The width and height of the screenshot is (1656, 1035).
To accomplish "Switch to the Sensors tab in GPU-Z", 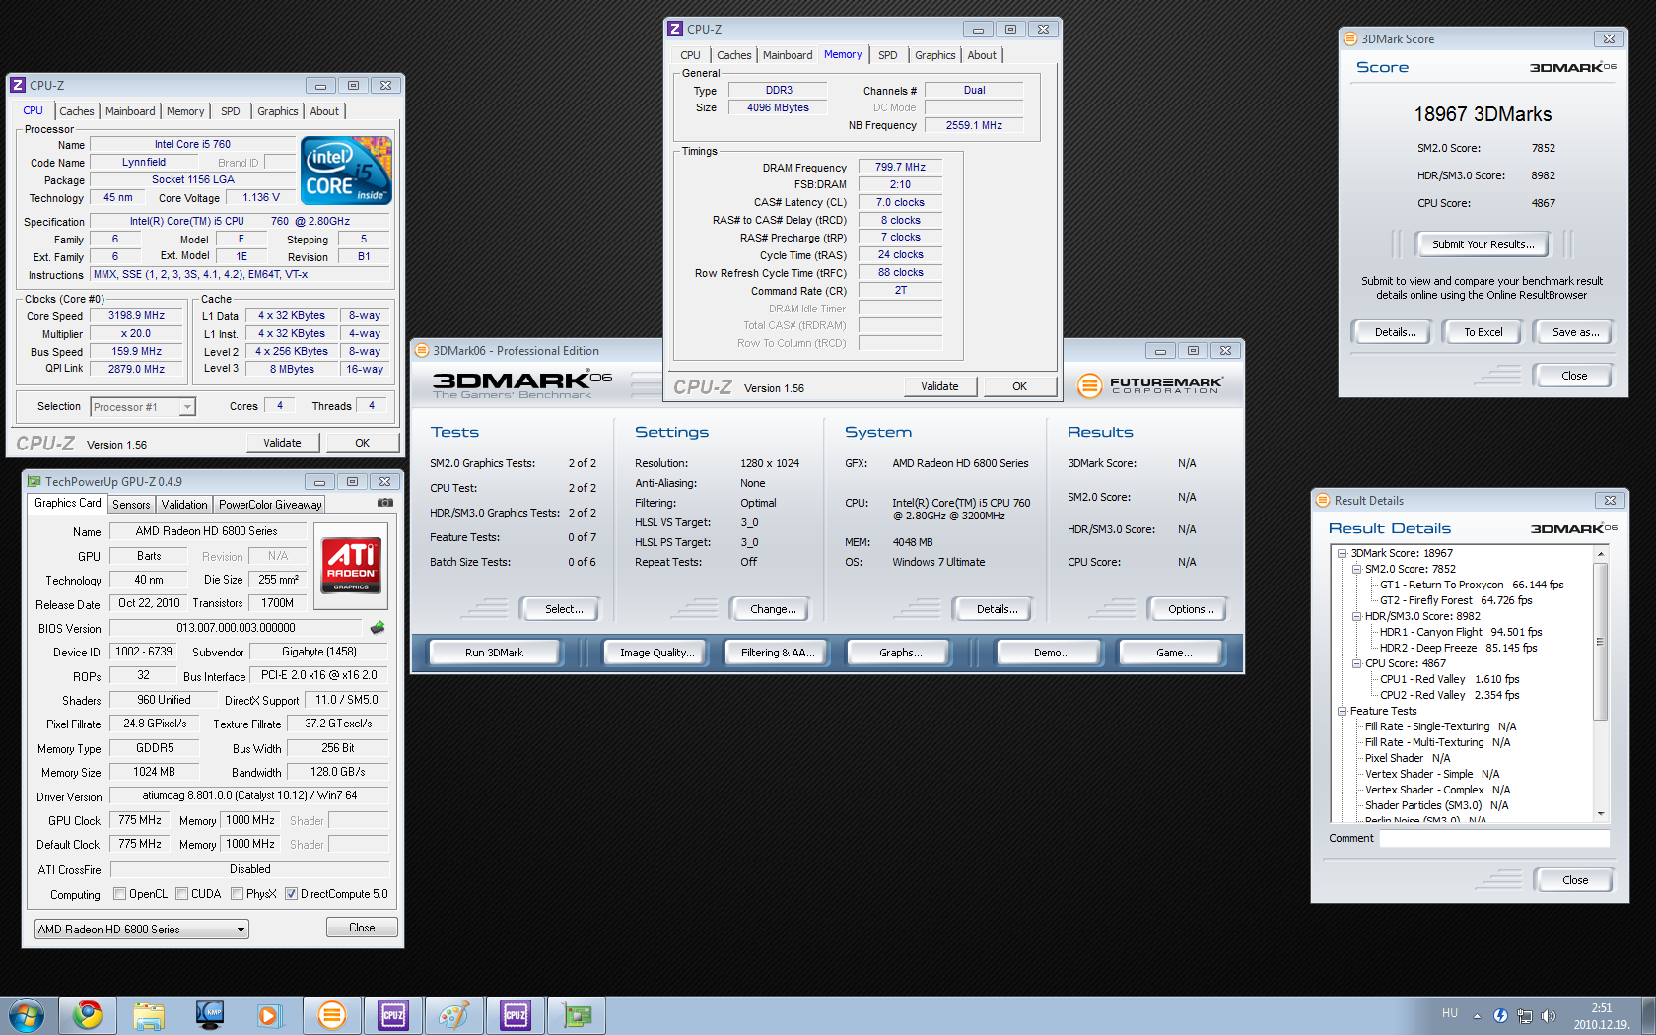I will pyautogui.click(x=131, y=505).
